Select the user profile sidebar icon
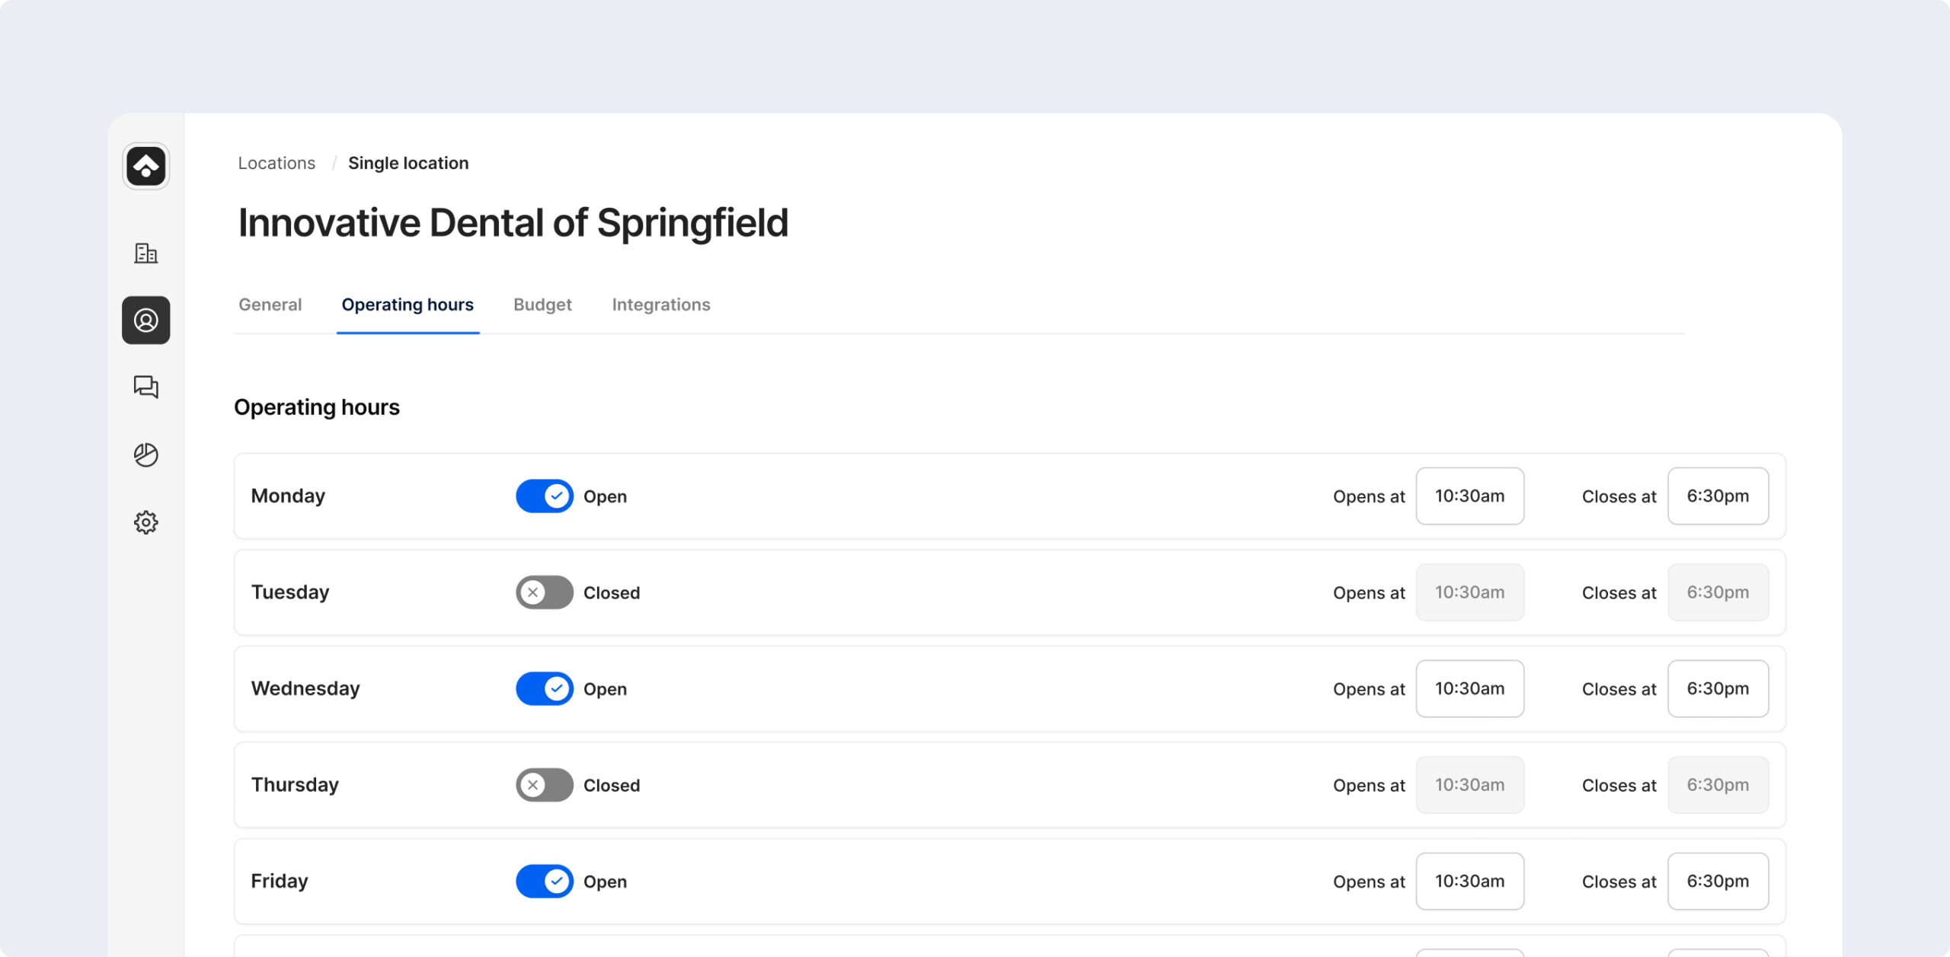Image resolution: width=1950 pixels, height=957 pixels. pyautogui.click(x=145, y=321)
